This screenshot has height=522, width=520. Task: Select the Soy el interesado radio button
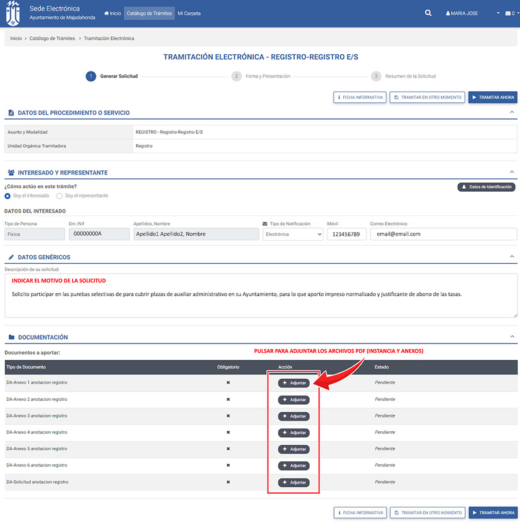(6, 196)
